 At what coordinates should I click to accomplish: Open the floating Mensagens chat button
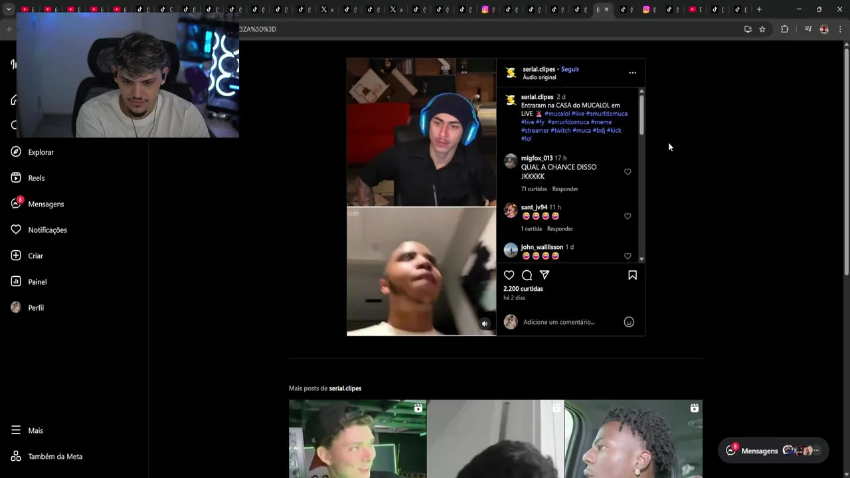[773, 450]
